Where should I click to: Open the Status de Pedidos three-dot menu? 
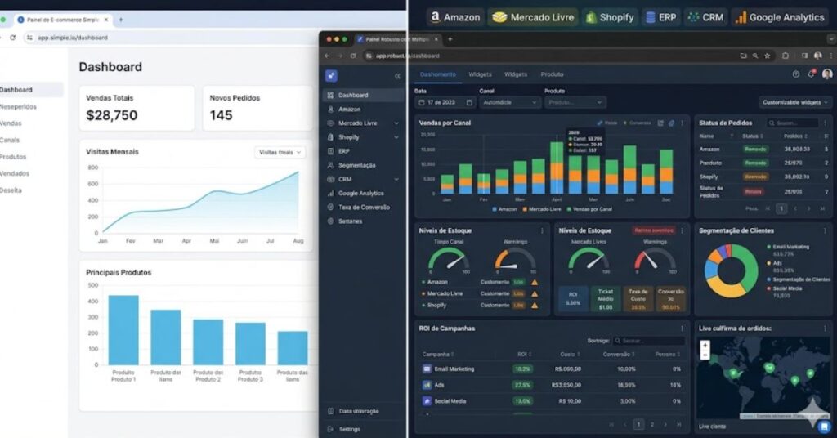pos(825,123)
